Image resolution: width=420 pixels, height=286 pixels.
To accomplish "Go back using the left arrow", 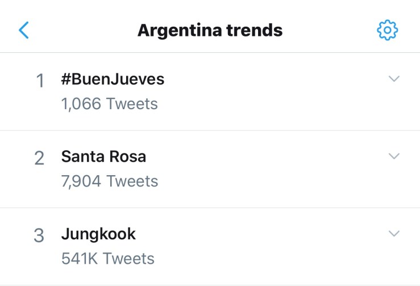I will click(x=23, y=30).
